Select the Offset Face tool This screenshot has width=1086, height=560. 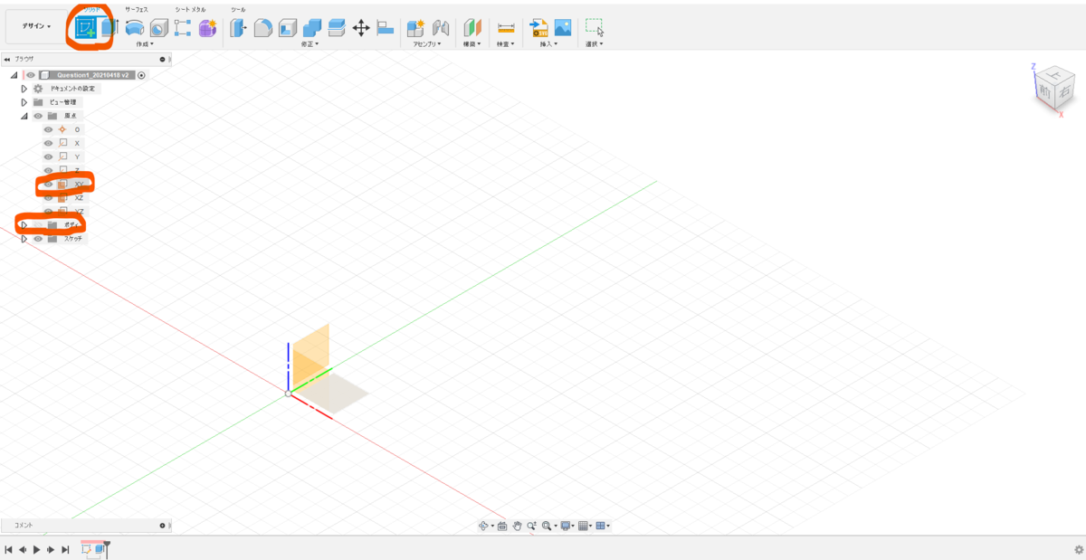click(336, 28)
